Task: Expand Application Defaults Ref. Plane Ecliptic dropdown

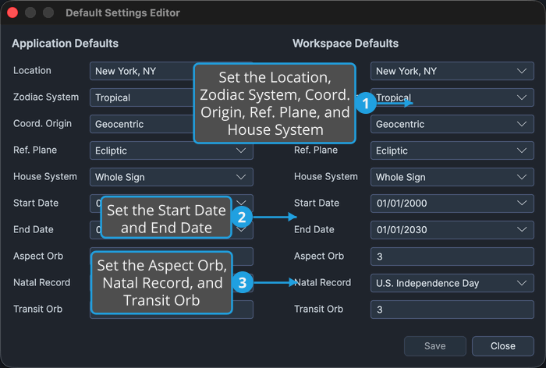Action: coord(172,150)
